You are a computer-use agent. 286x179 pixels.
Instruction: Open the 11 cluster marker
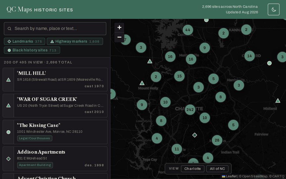[177, 149]
